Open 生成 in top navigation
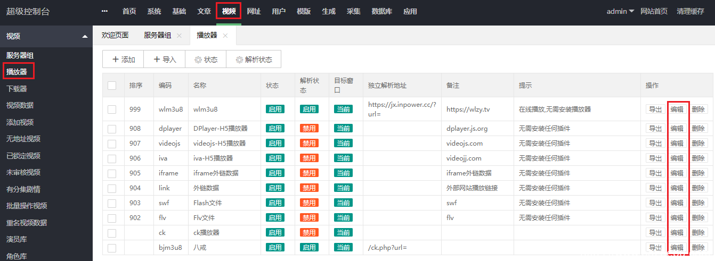715x261 pixels. pyautogui.click(x=329, y=11)
